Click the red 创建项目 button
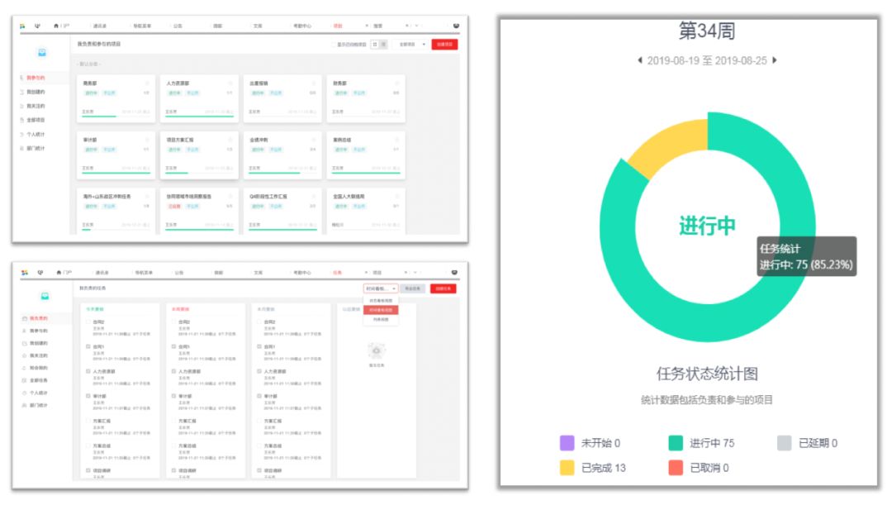 click(x=446, y=44)
